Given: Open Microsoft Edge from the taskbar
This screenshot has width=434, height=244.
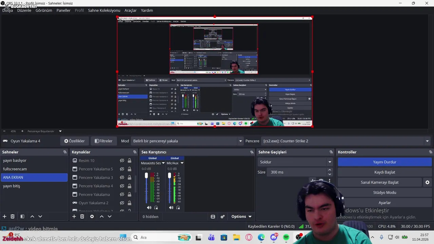Looking at the screenshot, I should pyautogui.click(x=261, y=237).
